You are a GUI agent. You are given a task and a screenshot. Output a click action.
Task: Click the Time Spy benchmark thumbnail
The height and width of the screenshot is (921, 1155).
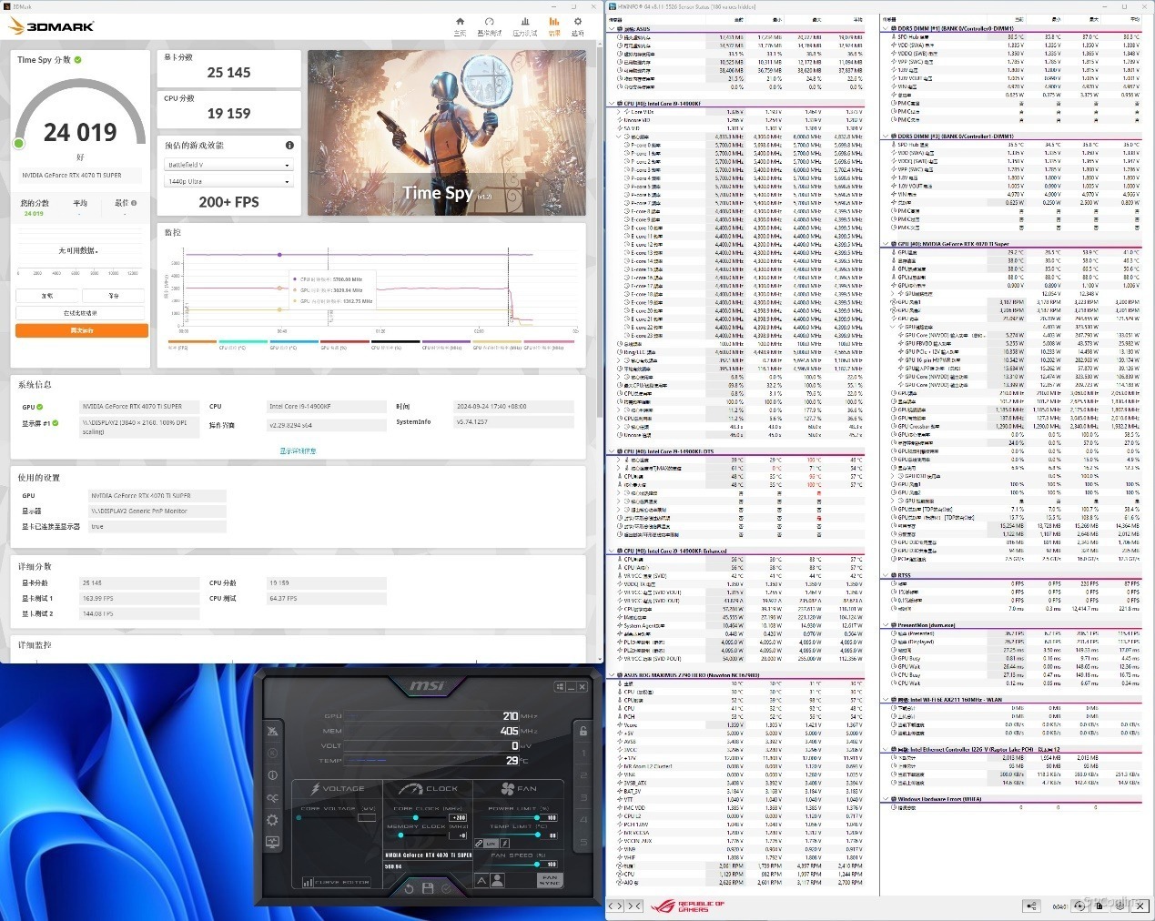(x=446, y=133)
